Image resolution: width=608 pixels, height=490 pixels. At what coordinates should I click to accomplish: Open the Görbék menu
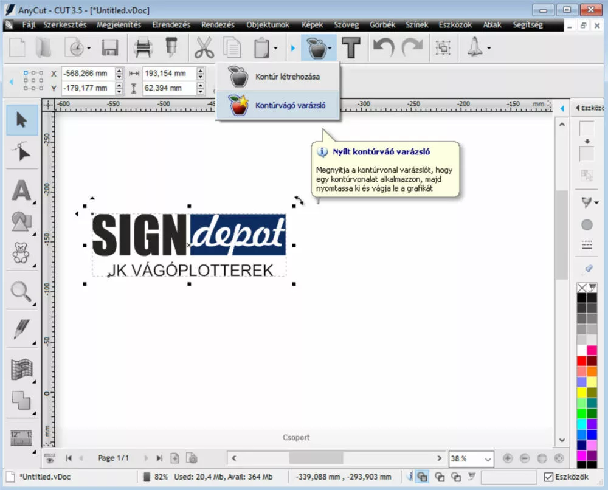pos(382,25)
